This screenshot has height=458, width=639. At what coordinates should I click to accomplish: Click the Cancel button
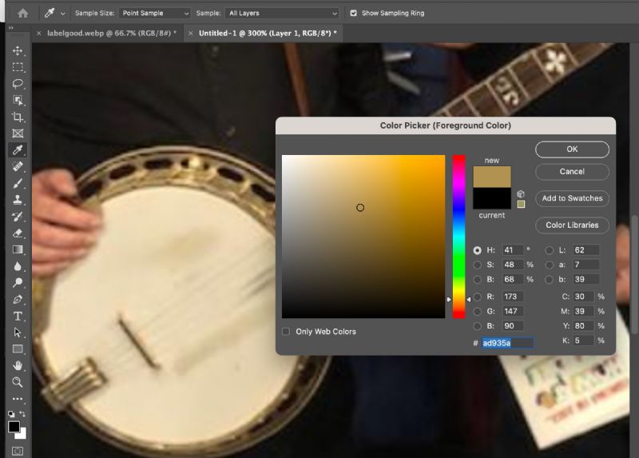[x=572, y=172]
